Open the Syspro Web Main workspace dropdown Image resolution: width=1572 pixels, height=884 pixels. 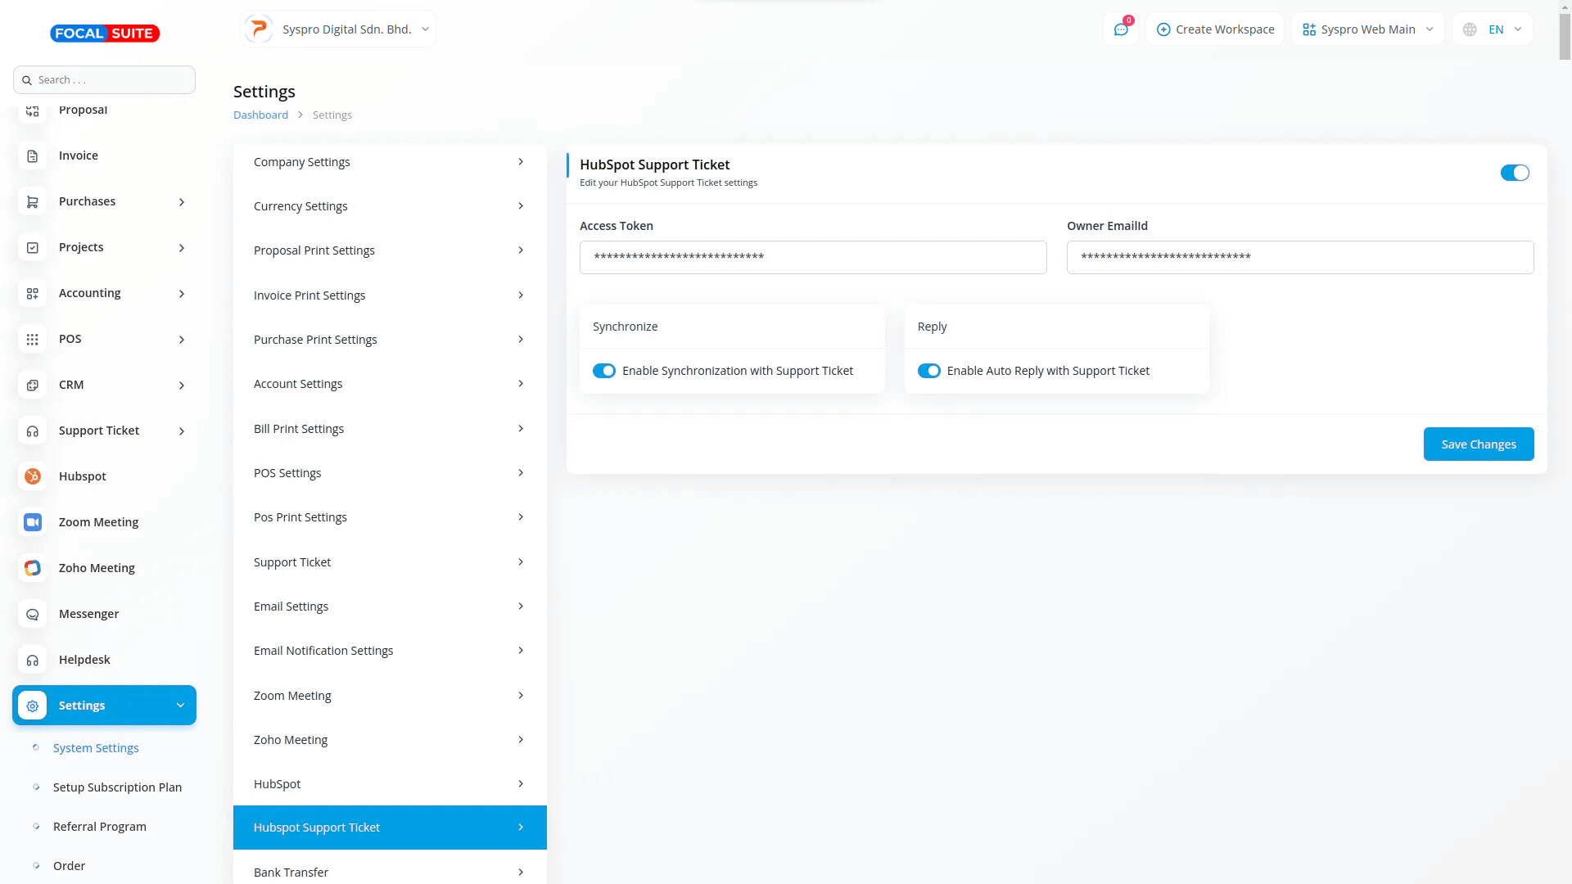click(1367, 29)
